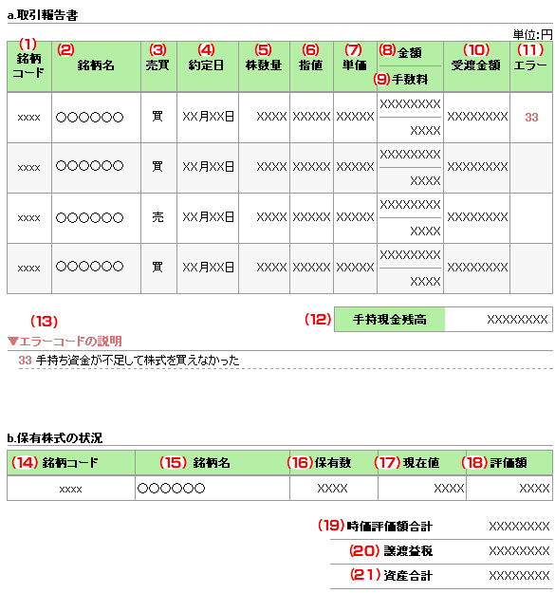Select the 金額 header label
The width and height of the screenshot is (555, 593).
click(x=410, y=52)
